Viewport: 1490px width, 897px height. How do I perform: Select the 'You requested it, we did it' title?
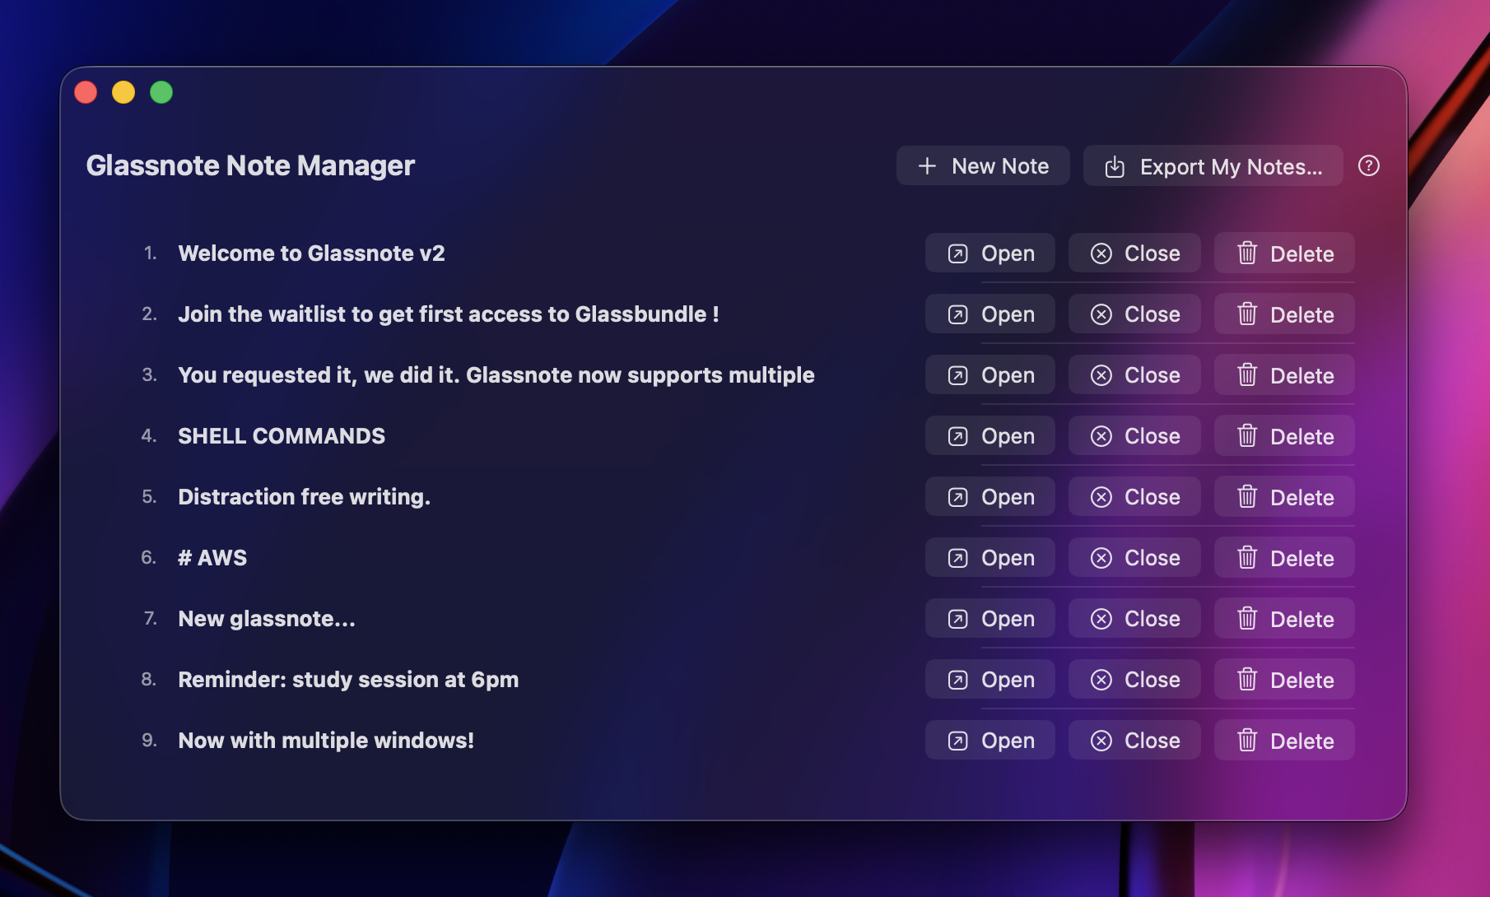tap(496, 375)
